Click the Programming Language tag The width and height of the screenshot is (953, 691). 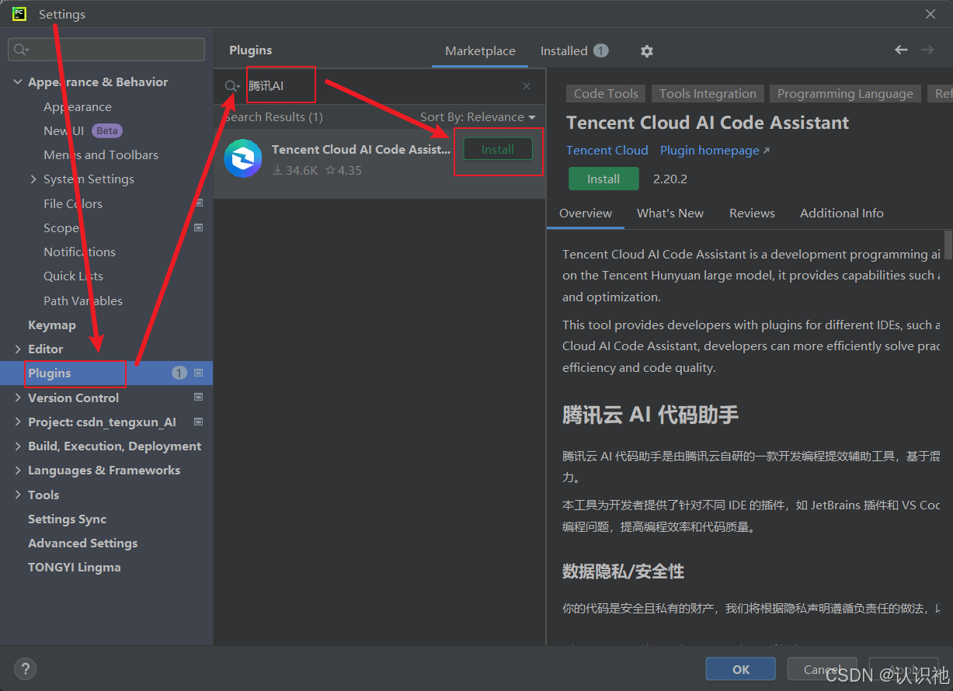tap(845, 93)
